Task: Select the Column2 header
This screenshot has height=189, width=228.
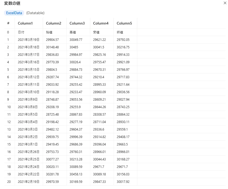Action: point(53,23)
